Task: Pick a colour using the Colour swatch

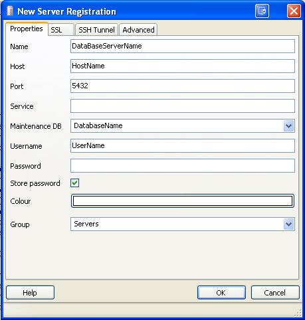Action: (183, 201)
